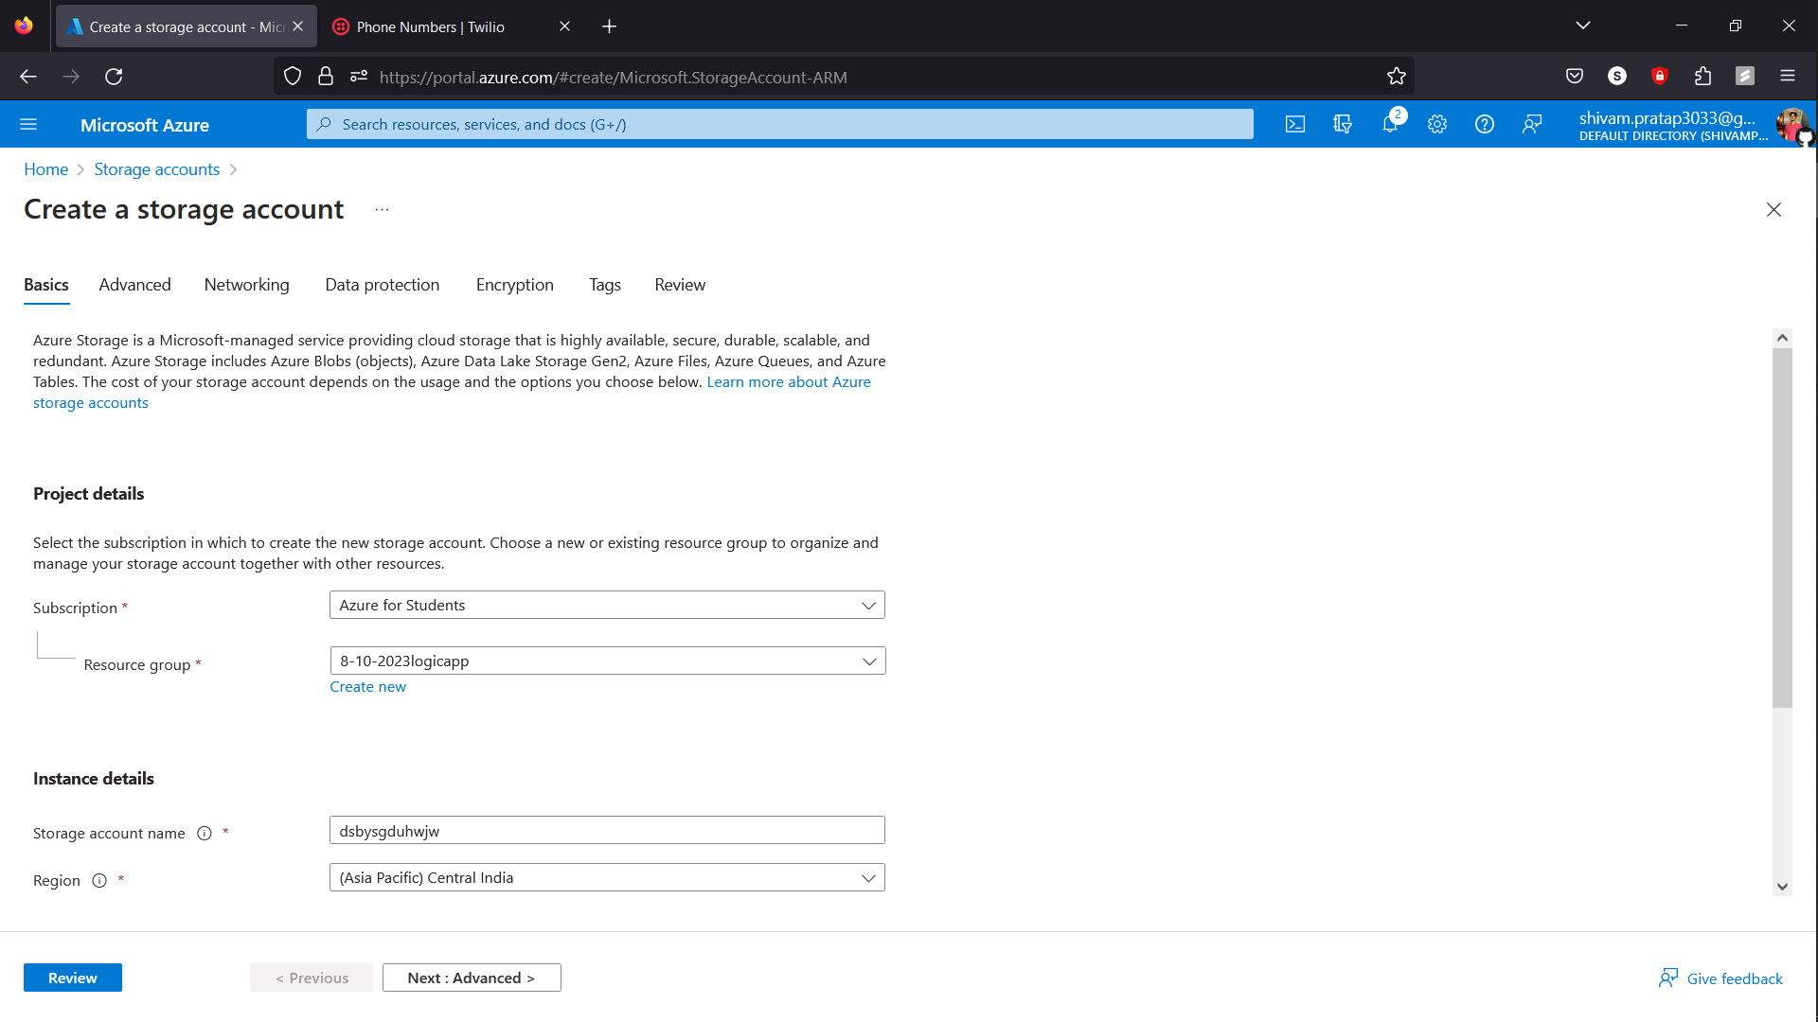Save the page to Pocket

click(x=1575, y=76)
